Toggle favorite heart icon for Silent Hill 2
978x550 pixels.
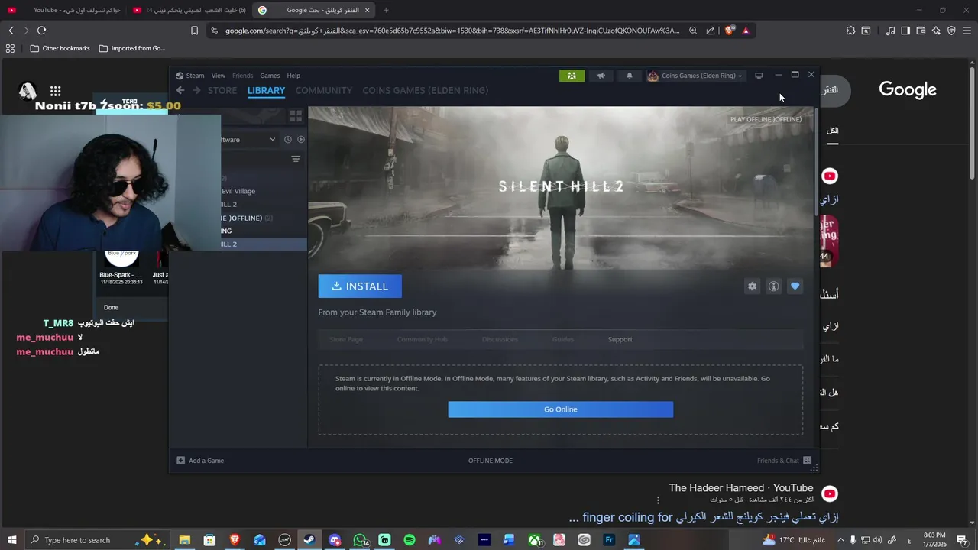[795, 286]
